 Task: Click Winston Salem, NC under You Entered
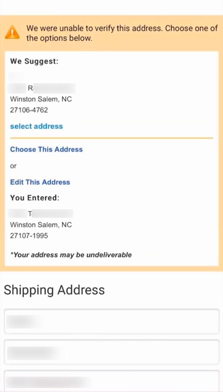(x=41, y=225)
